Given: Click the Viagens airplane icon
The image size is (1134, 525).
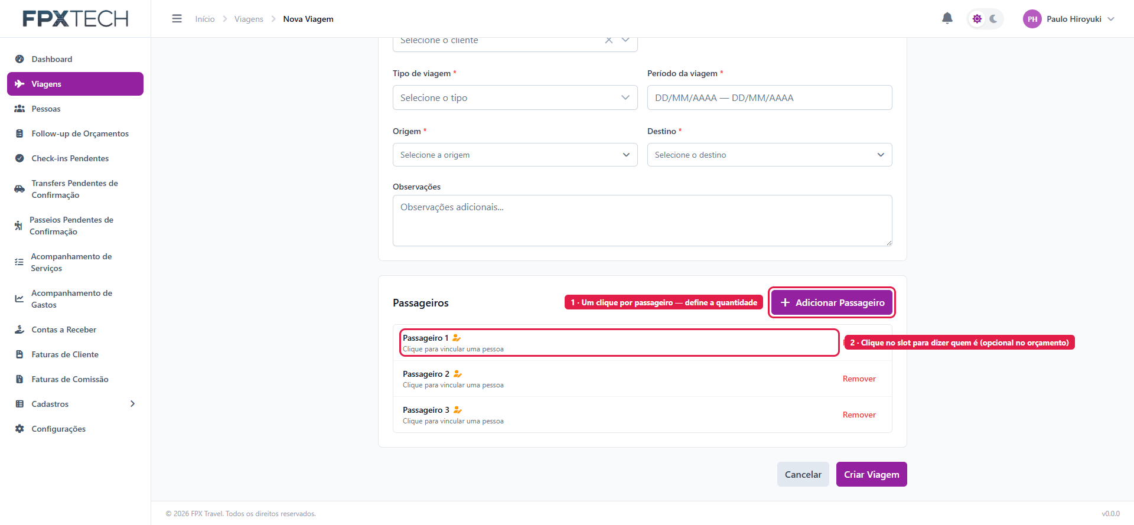Looking at the screenshot, I should click(19, 84).
